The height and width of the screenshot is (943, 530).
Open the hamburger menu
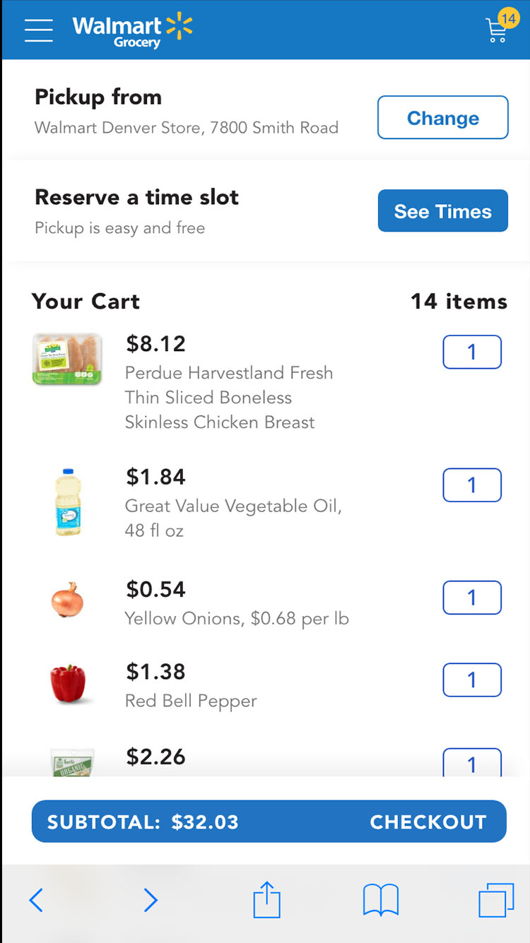39,30
